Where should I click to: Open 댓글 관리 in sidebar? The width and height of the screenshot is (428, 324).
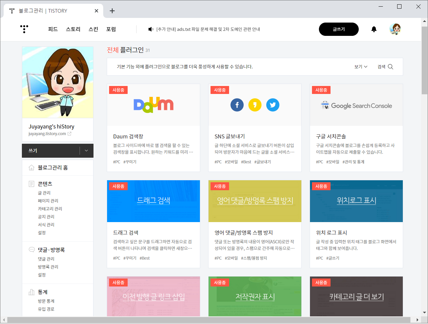[x=46, y=259]
